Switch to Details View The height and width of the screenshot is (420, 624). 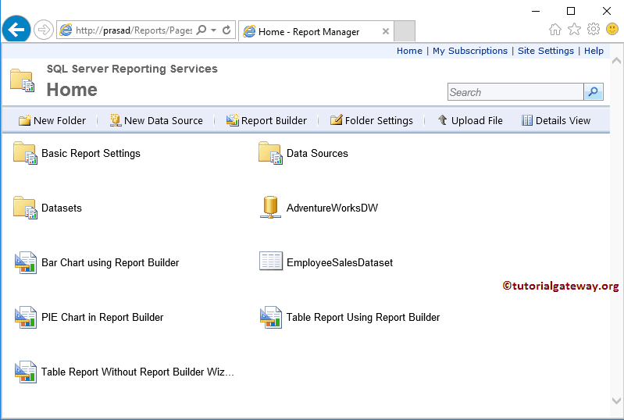pyautogui.click(x=556, y=120)
